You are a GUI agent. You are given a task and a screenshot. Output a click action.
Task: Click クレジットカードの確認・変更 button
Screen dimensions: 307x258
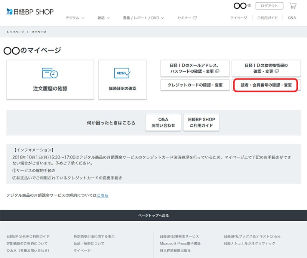pos(195,85)
